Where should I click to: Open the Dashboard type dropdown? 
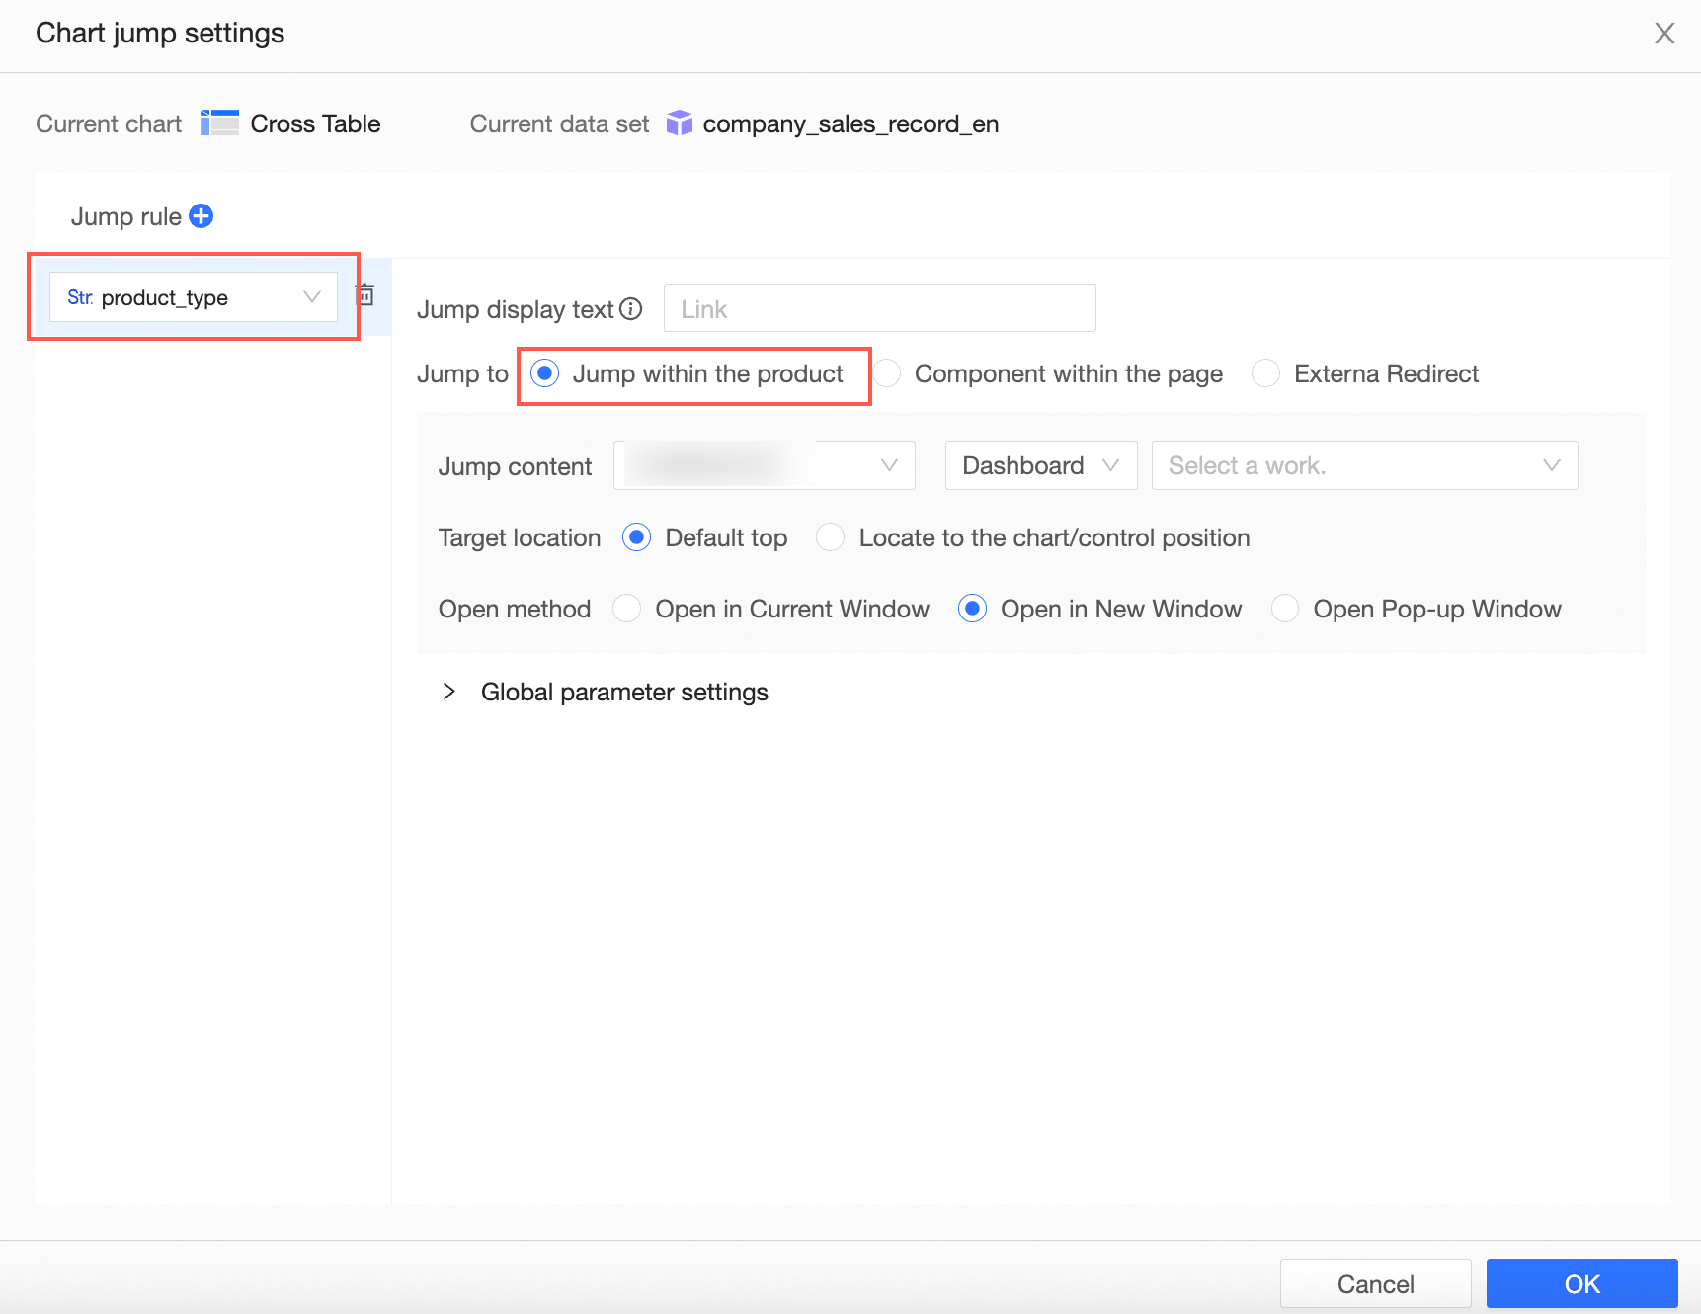(1041, 465)
